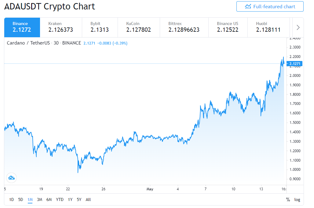Show All time range data
314x208 pixels.
tap(88, 199)
